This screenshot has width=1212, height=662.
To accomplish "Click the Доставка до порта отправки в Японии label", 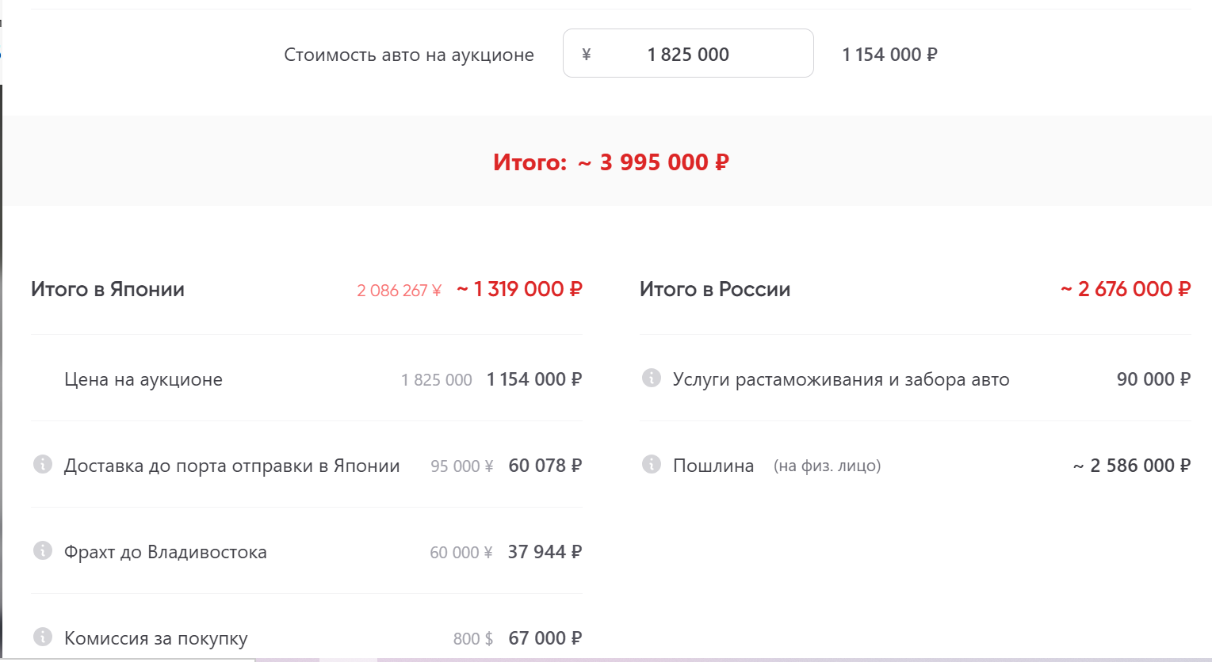I will [x=232, y=466].
